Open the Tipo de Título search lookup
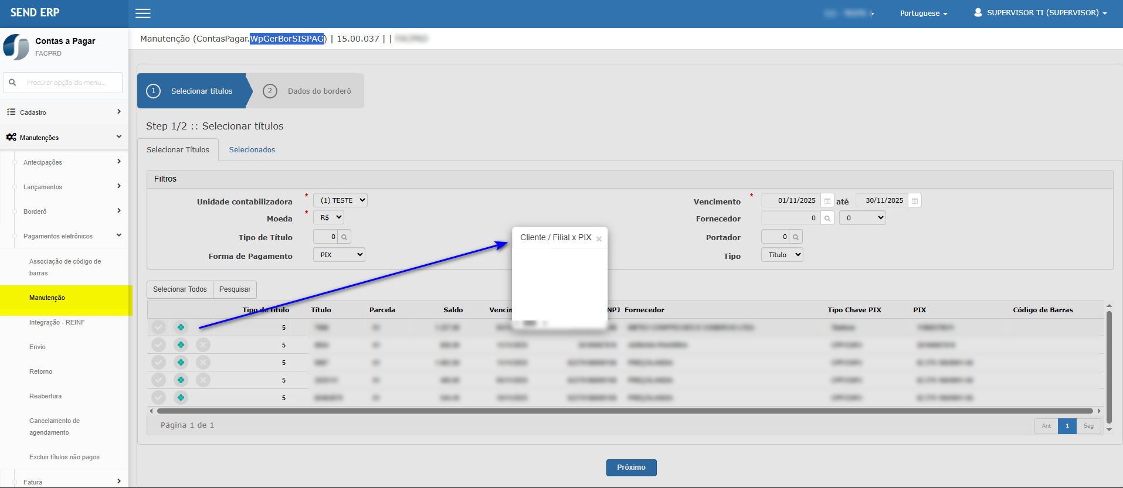Viewport: 1123px width, 488px height. (x=344, y=237)
